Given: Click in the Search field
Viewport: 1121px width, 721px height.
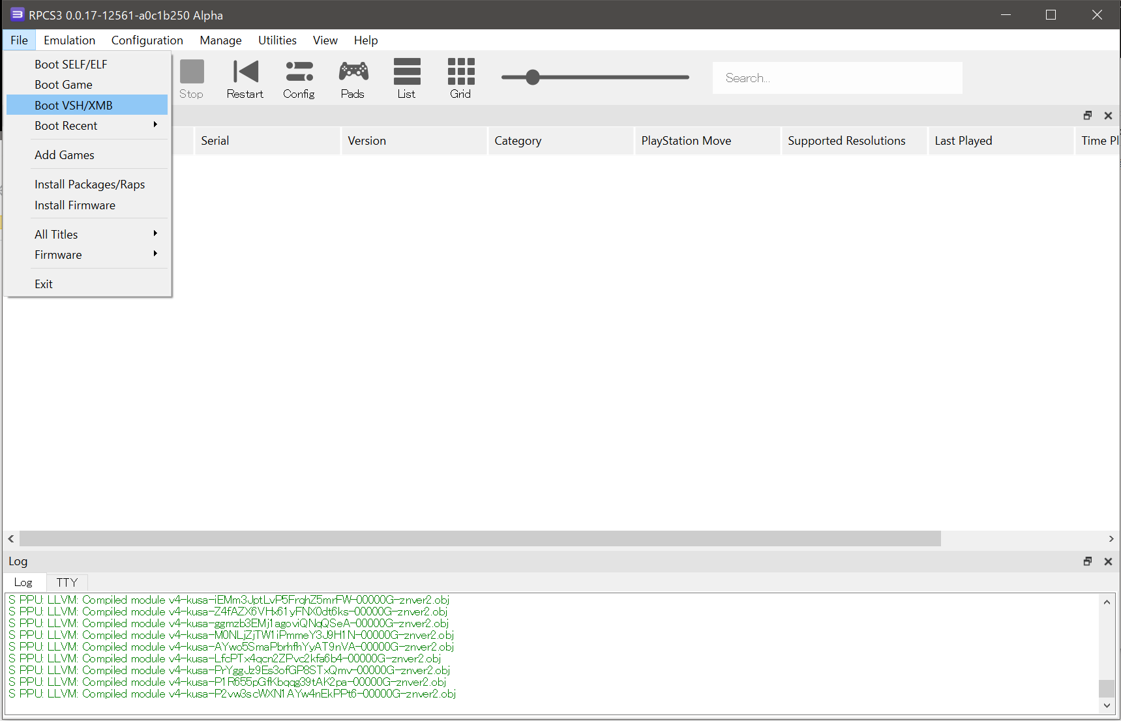Looking at the screenshot, I should (837, 78).
